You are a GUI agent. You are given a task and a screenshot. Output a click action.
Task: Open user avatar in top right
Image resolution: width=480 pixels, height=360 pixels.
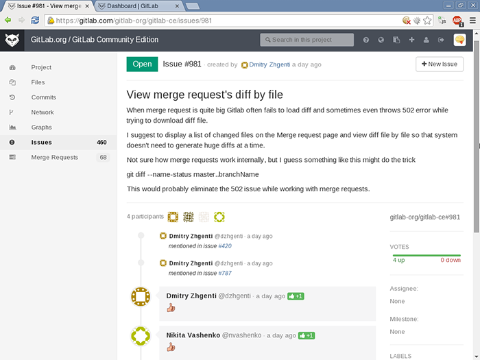coord(459,40)
